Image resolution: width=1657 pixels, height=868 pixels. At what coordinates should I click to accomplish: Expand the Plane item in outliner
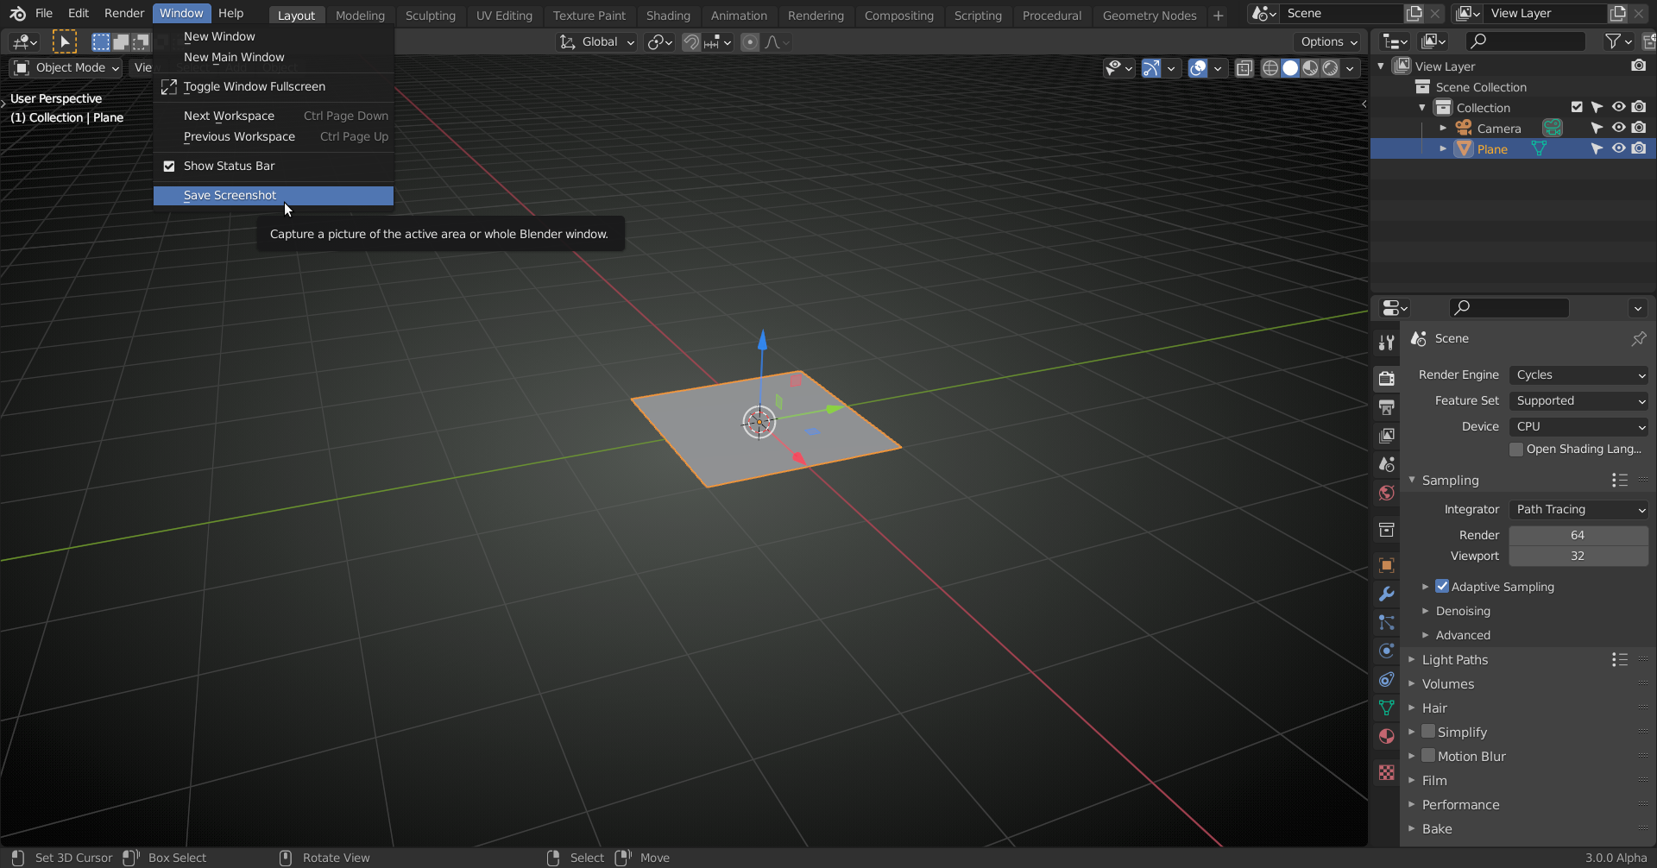1443,148
